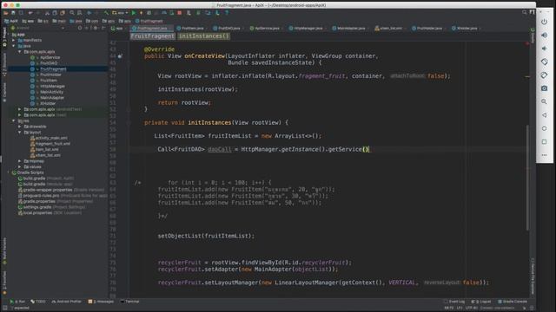
Task: Collapse the com.apix.apix package
Action: tap(20, 52)
